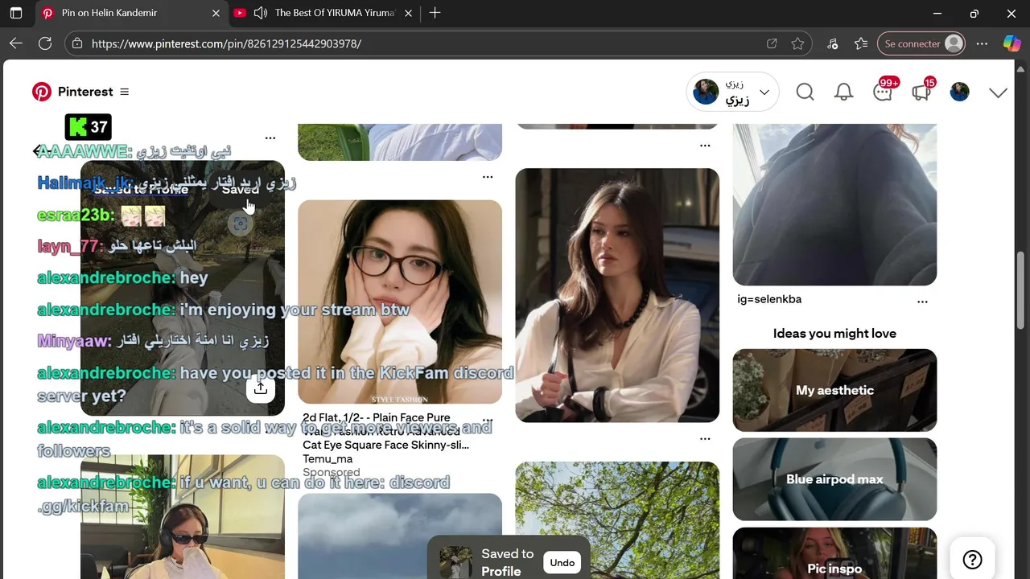Open the My aesthetic idea card
1030x579 pixels.
(x=834, y=390)
